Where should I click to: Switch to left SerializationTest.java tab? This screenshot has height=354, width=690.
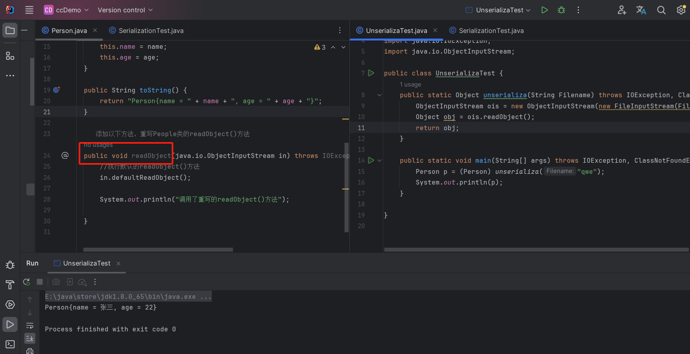146,31
